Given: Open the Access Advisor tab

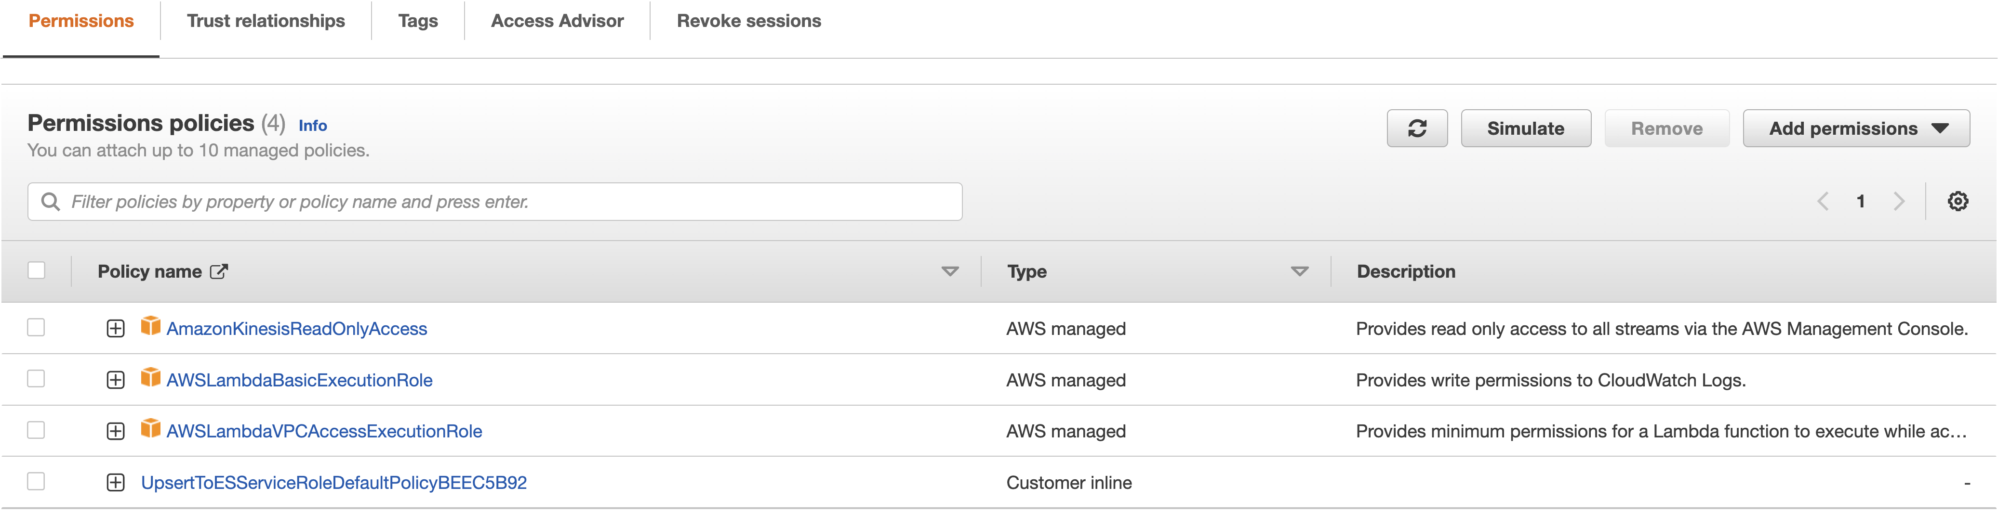Looking at the screenshot, I should click(x=557, y=21).
